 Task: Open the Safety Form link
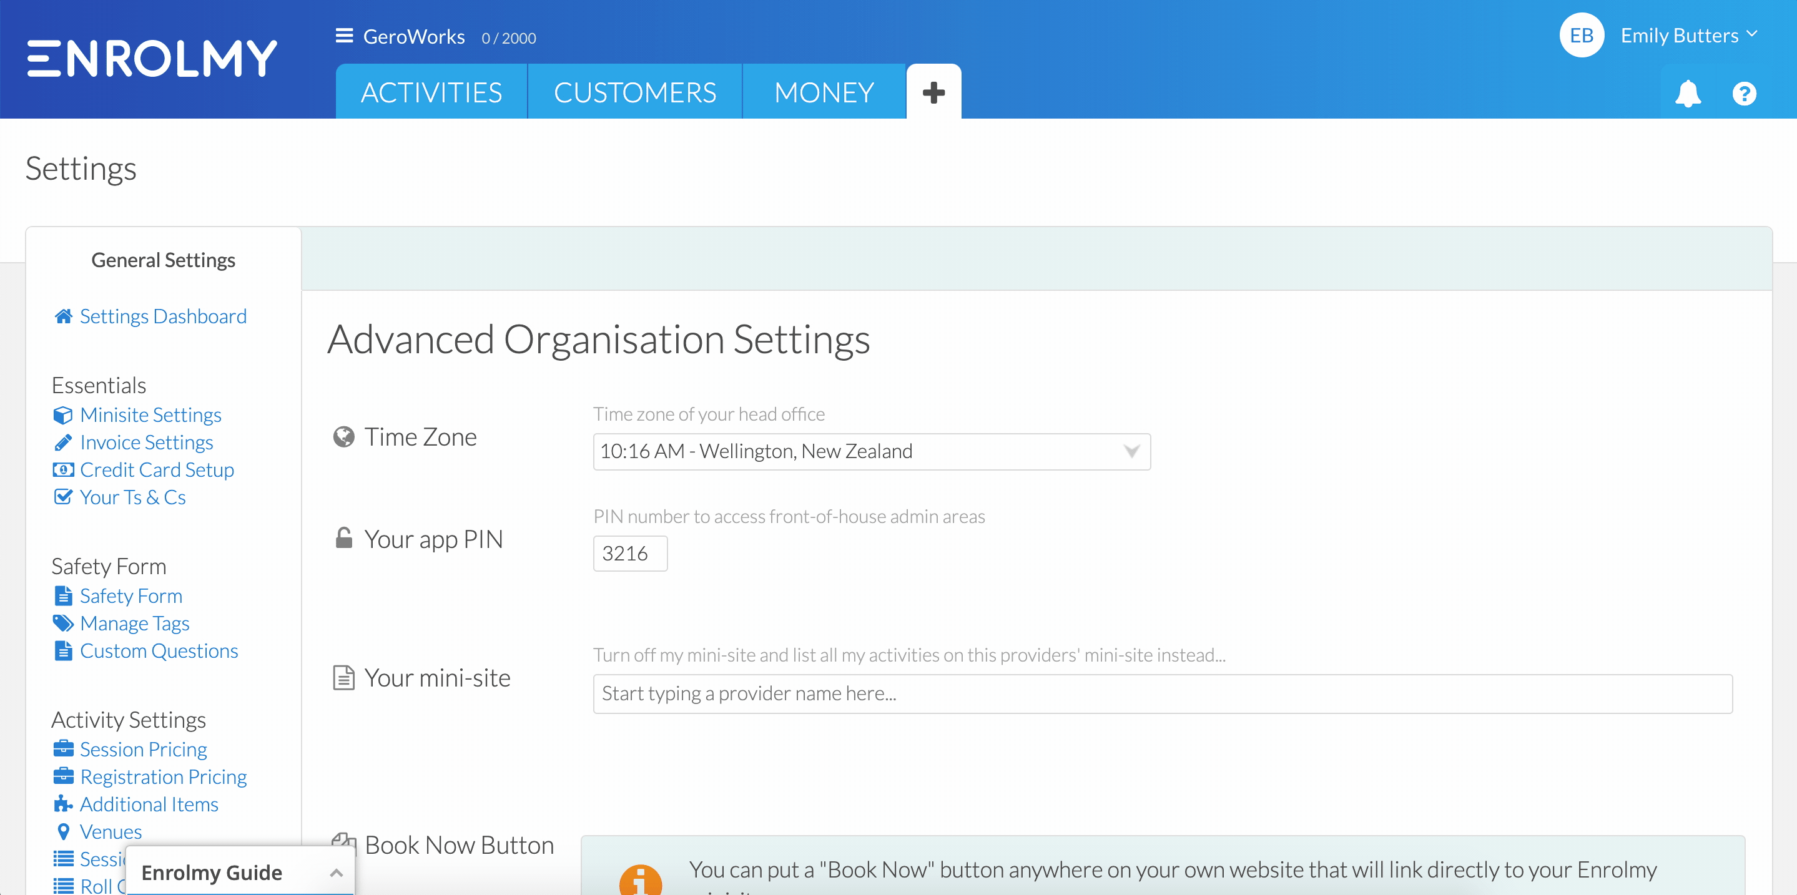coord(131,596)
